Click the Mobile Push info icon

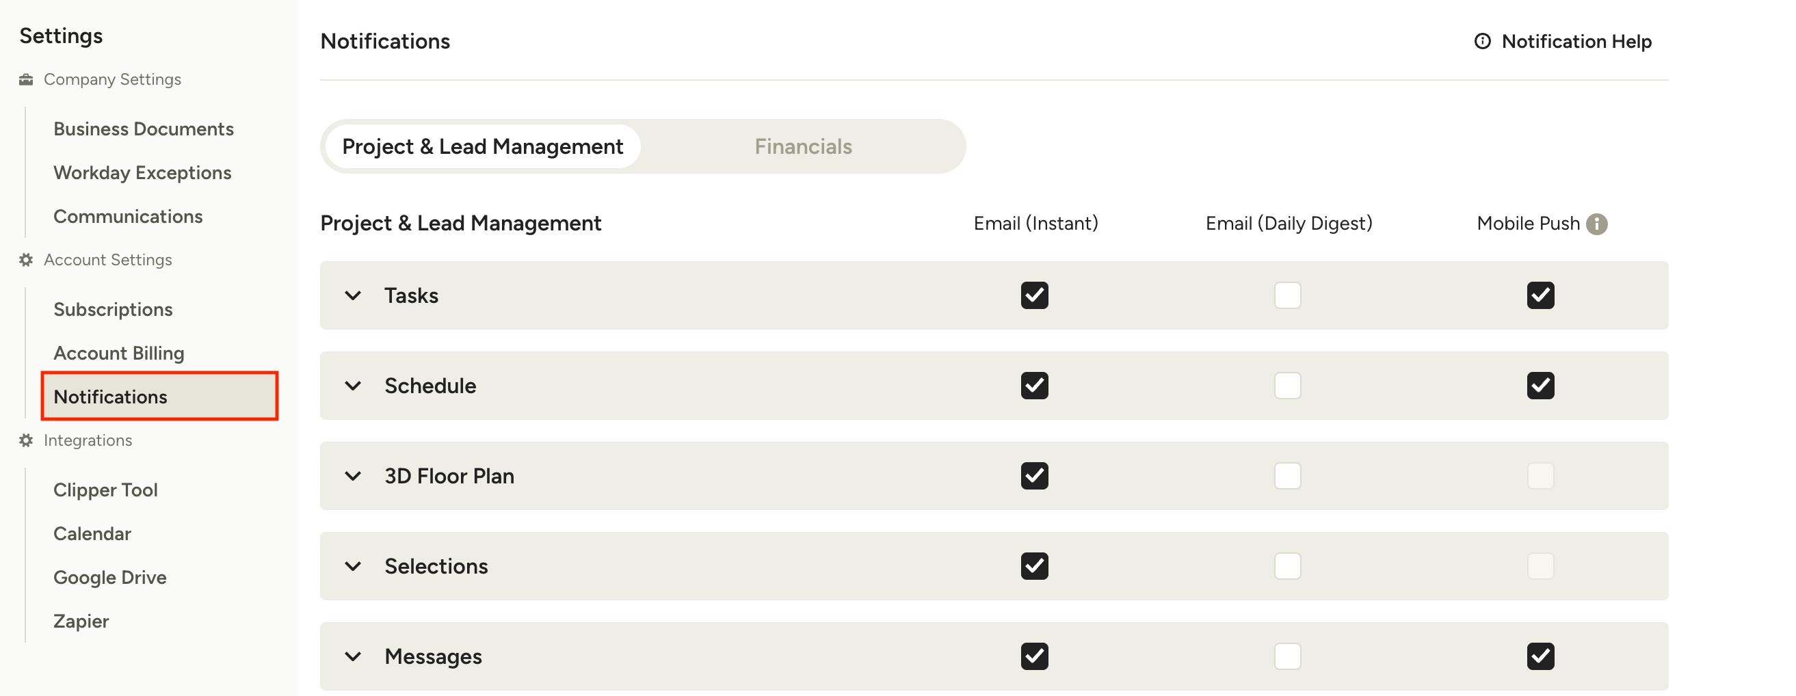(1596, 224)
